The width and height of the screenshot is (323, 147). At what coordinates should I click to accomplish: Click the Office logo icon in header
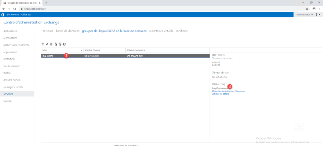pyautogui.click(x=3, y=15)
